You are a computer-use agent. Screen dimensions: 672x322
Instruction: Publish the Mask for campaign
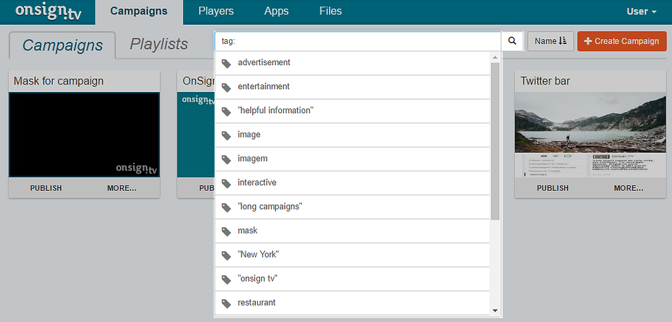(46, 188)
